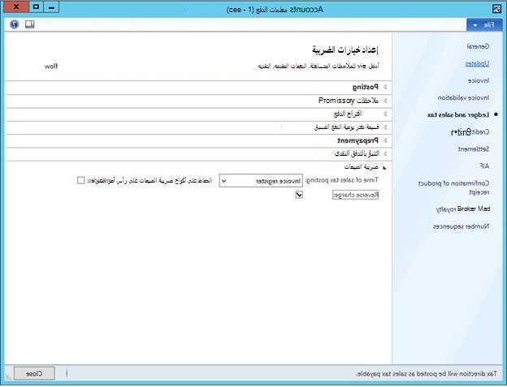Screen dimensions: 507x387
Task: Toggle the checkbox beside Invoice register dropdown
Action: coord(80,180)
